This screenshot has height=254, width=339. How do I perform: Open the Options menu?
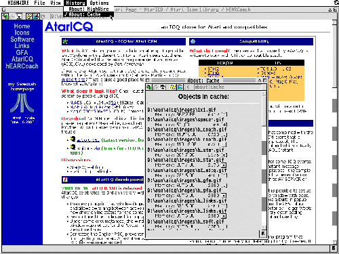pos(99,3)
